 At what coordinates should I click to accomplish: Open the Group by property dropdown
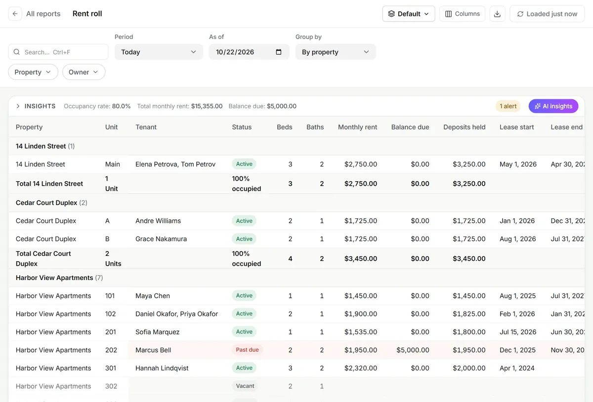coord(336,52)
